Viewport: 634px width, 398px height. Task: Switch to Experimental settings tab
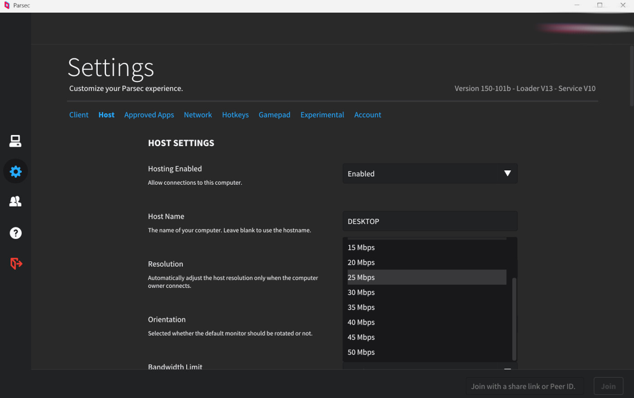click(x=322, y=115)
